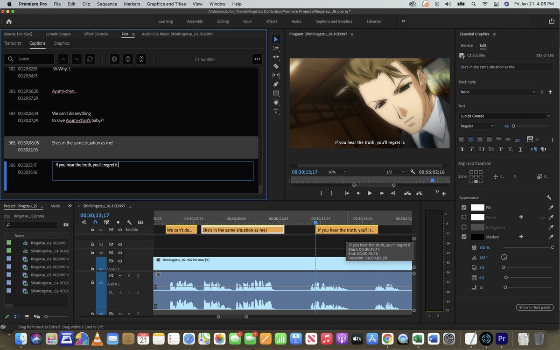Viewport: 560px width, 350px height.
Task: Push style to track with up arrow
Action: point(550,92)
